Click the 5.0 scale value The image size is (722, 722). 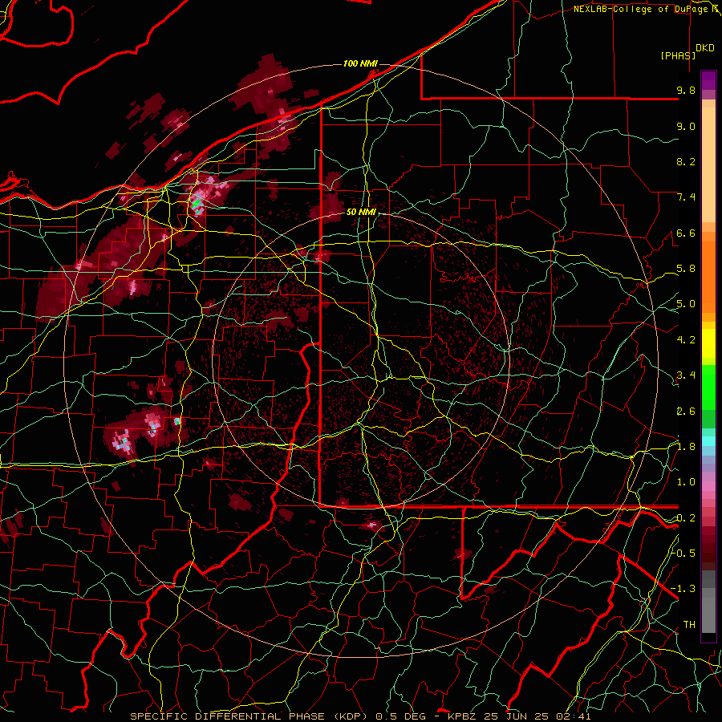[x=686, y=304]
